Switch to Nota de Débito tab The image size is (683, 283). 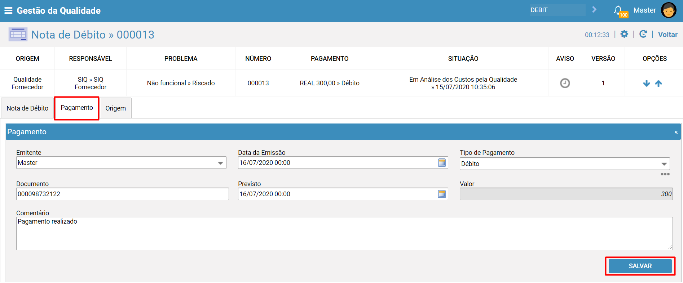point(27,108)
